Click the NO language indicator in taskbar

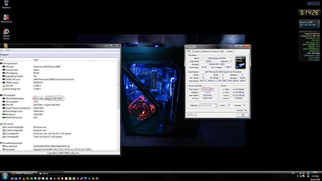(x=293, y=173)
